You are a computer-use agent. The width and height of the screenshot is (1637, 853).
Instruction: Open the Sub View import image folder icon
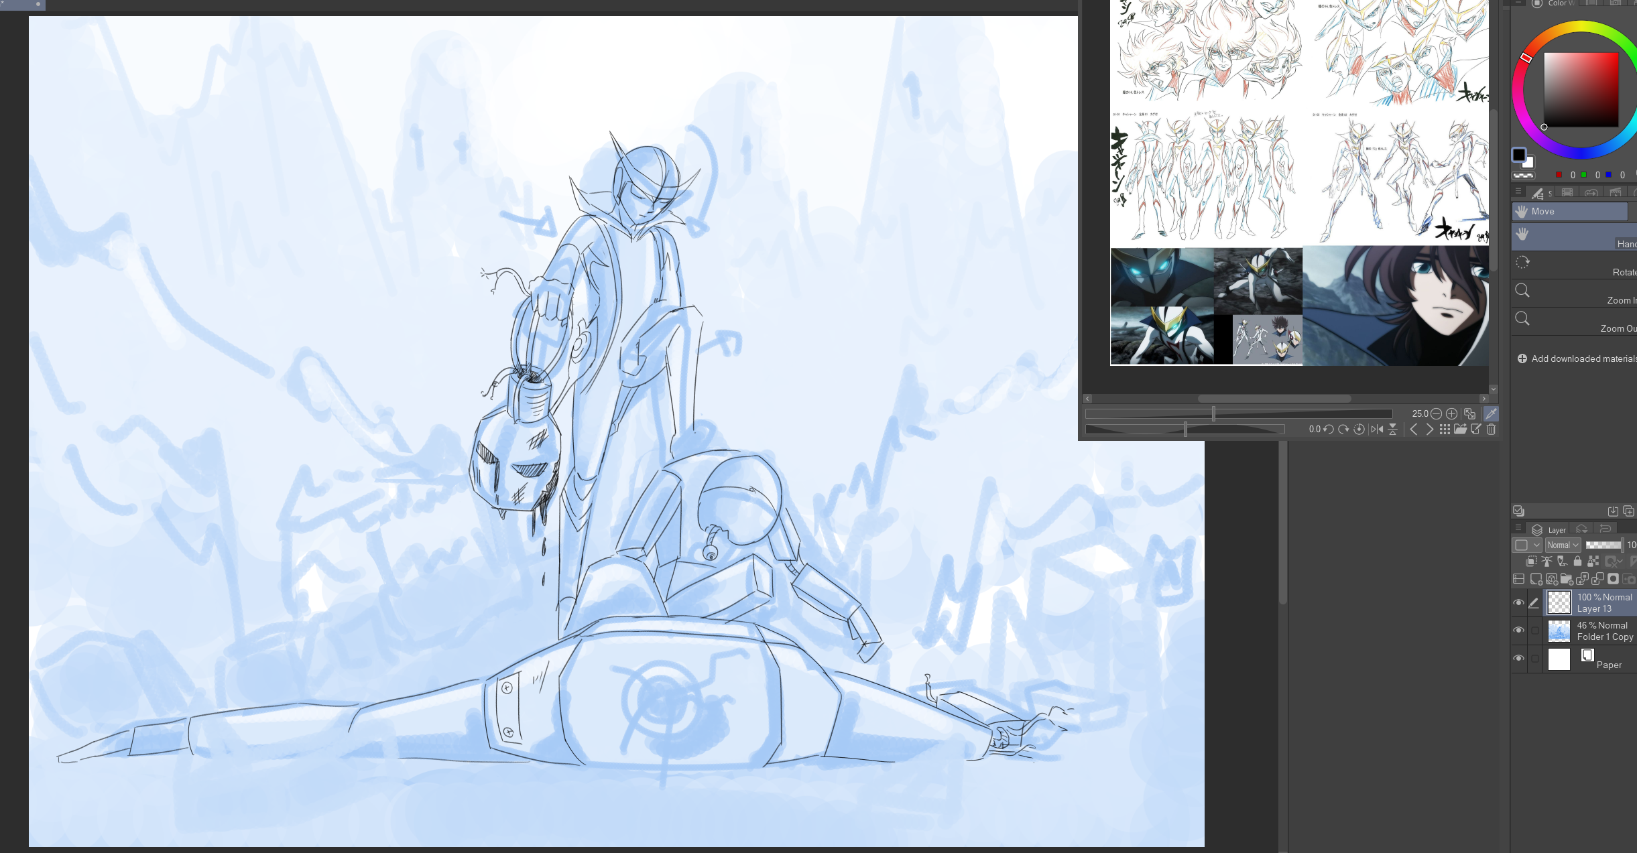coord(1460,430)
